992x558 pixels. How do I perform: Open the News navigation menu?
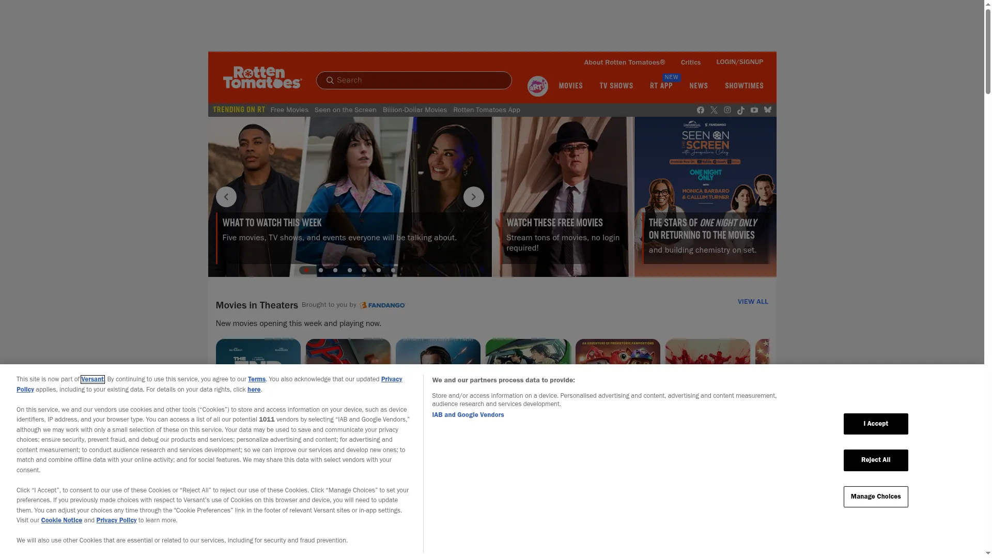pos(699,86)
